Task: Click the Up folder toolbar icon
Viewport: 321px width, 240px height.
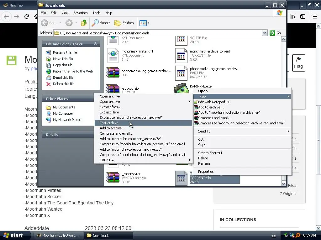Action: [x=84, y=23]
